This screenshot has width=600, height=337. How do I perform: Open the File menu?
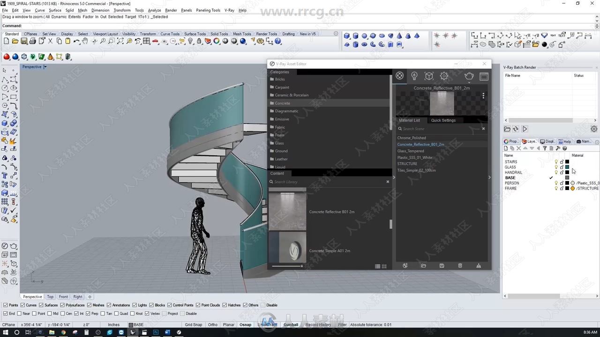pos(5,10)
